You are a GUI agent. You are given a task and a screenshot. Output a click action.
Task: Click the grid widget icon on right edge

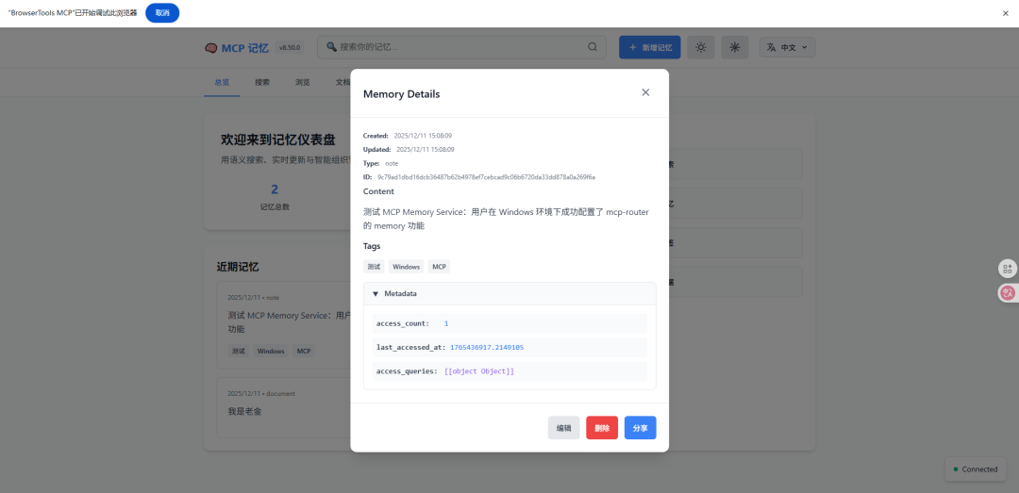[x=1008, y=269]
